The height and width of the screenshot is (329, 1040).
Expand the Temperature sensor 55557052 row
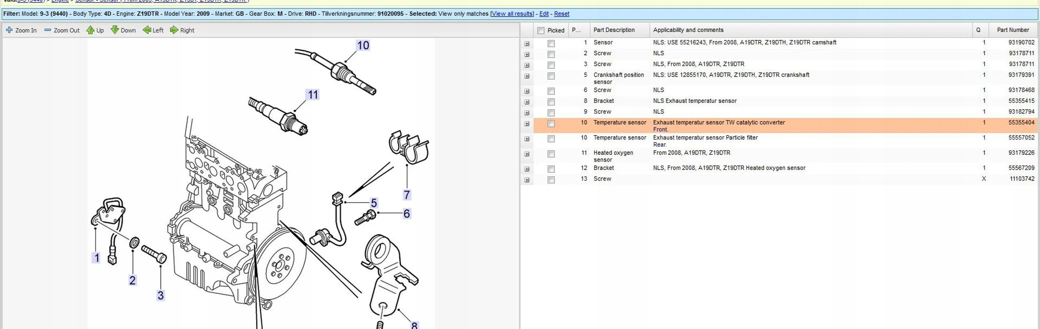[527, 139]
